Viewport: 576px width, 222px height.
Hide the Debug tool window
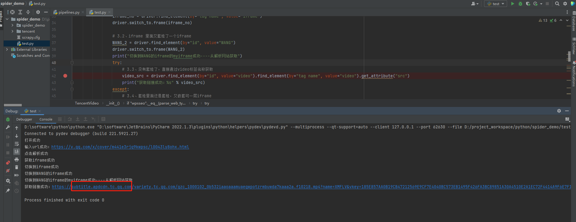click(x=567, y=111)
